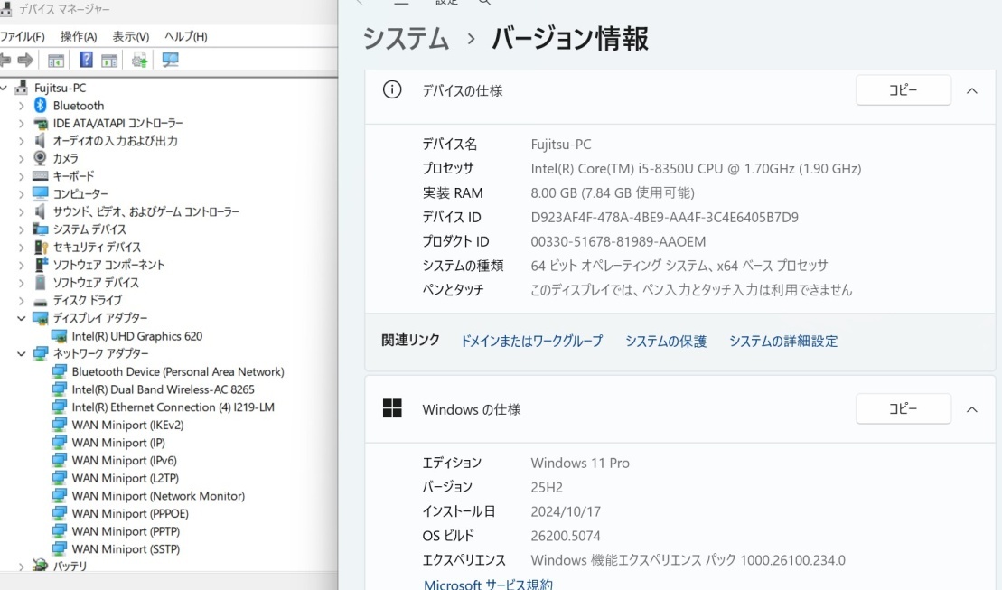Collapse the デバイスの仕様 section chevron

pos(972,90)
